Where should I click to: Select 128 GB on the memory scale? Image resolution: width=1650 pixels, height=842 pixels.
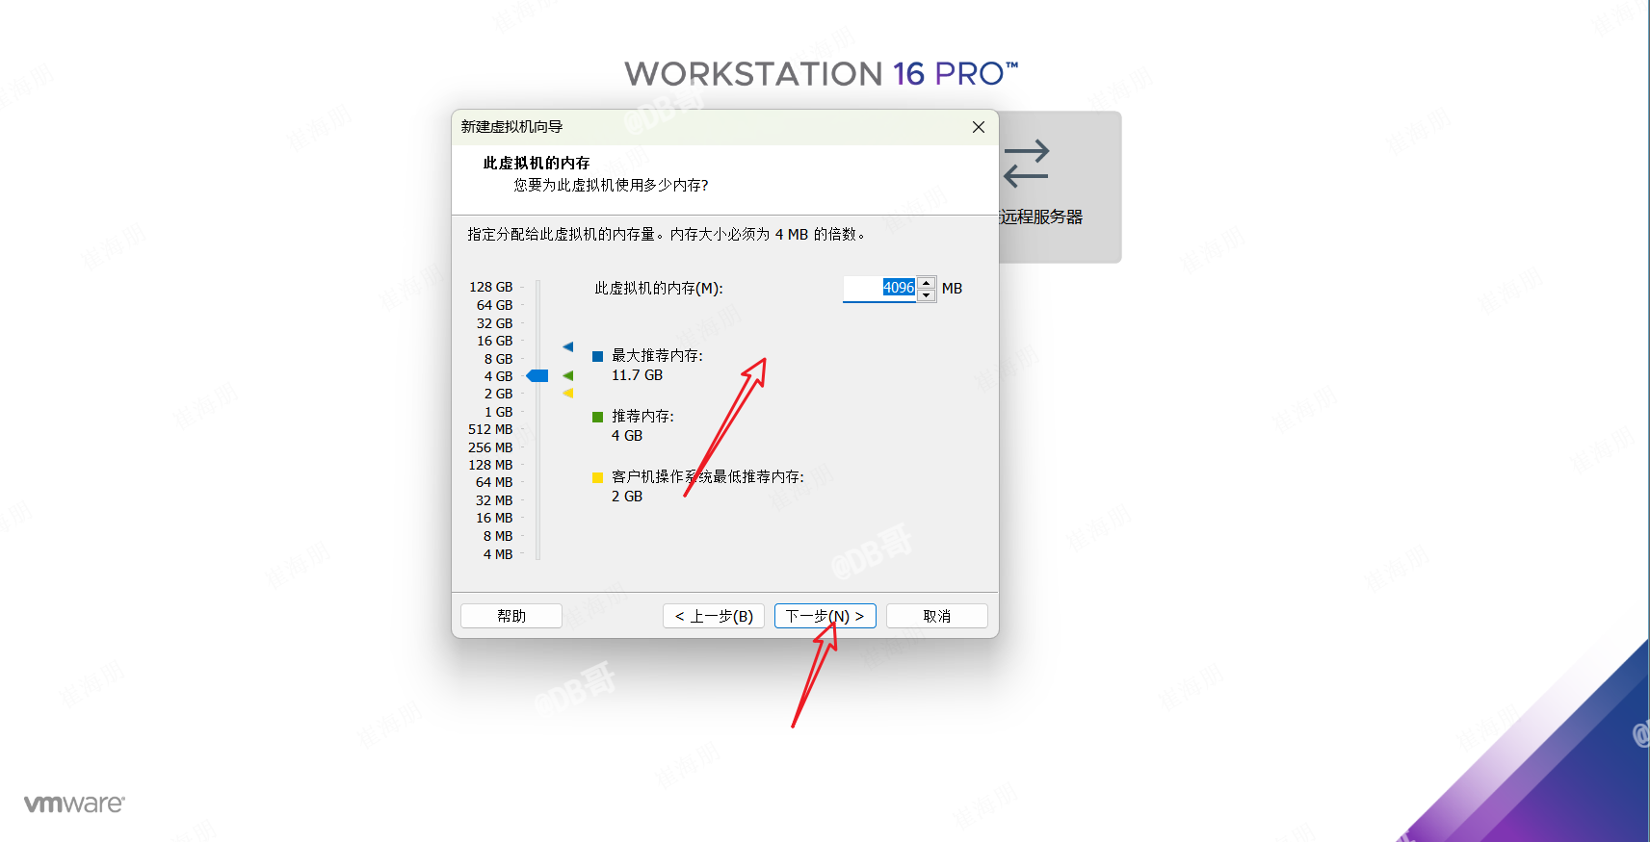point(491,287)
